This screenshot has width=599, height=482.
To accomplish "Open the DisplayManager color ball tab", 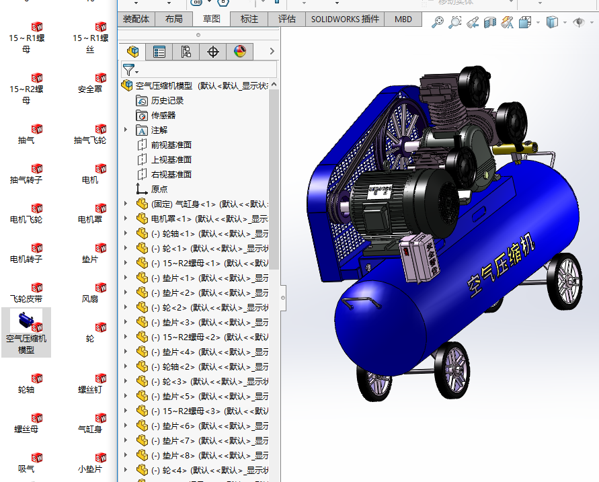I will pos(240,51).
